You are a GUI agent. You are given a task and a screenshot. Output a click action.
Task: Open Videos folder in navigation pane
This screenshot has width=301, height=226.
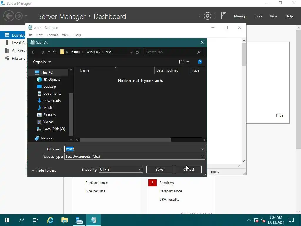(48, 122)
